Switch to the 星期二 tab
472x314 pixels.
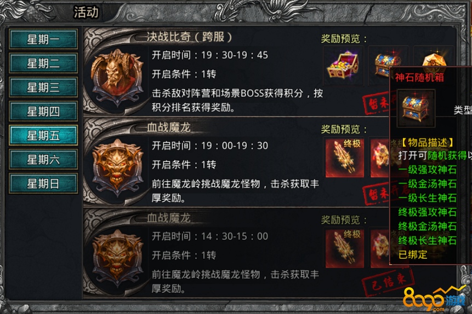(x=43, y=63)
